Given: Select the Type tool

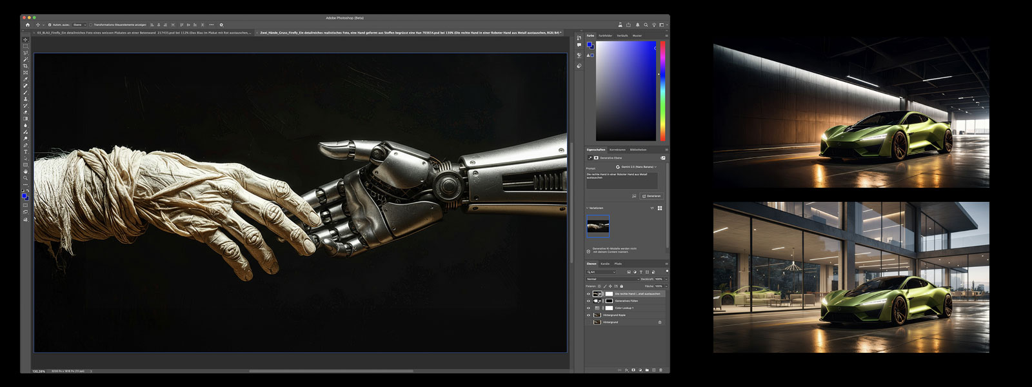Looking at the screenshot, I should [x=26, y=152].
